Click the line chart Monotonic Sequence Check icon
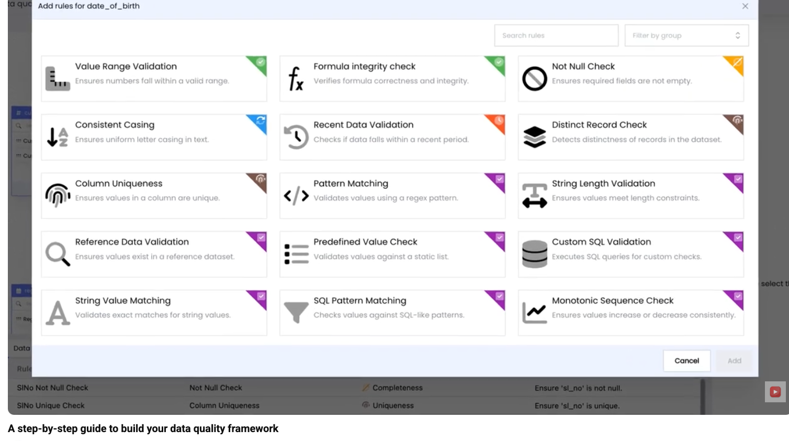Viewport: 789px width, 441px height. (534, 313)
